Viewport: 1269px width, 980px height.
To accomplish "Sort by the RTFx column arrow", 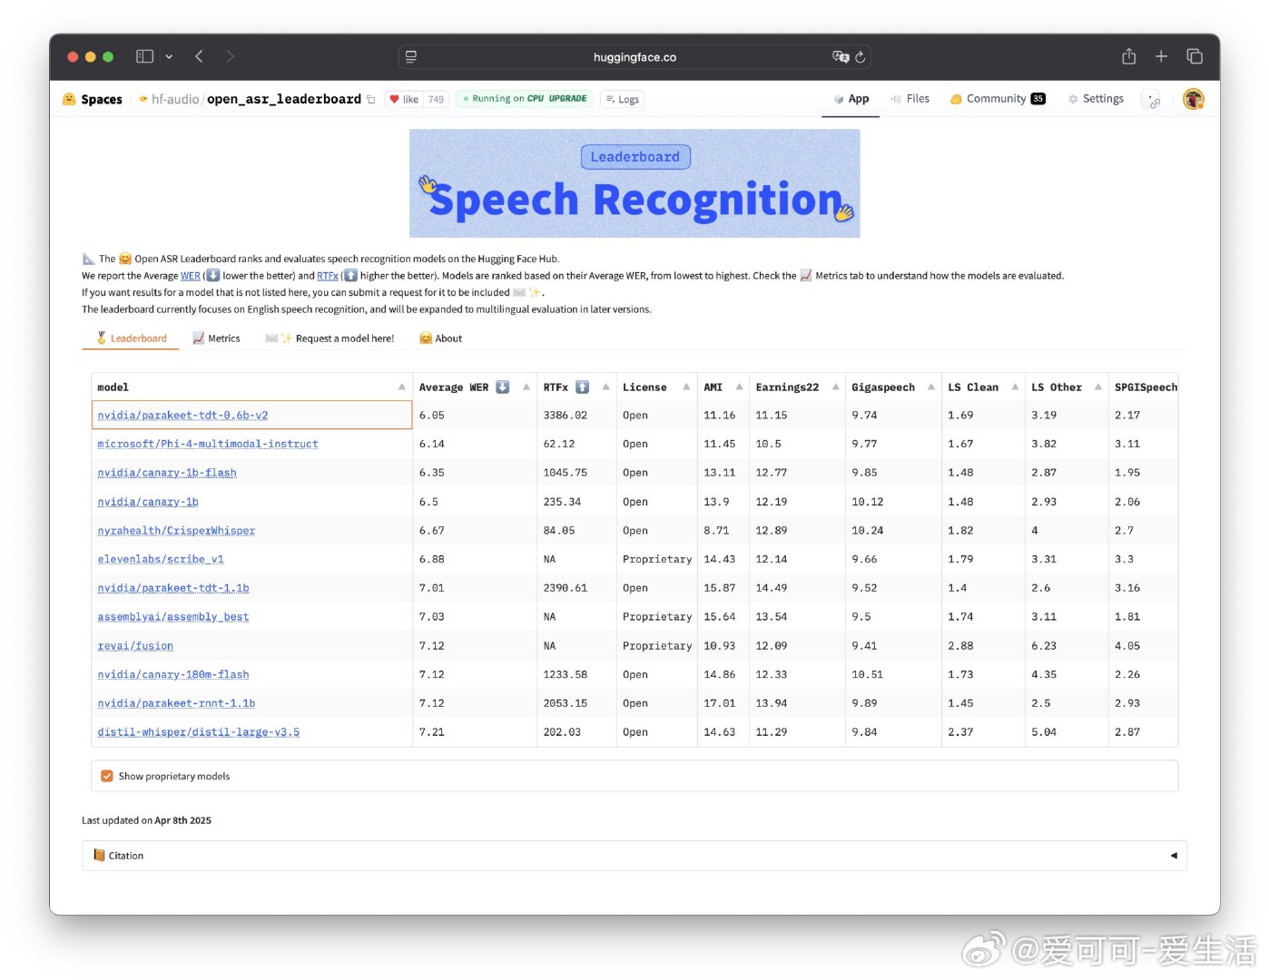I will (605, 387).
